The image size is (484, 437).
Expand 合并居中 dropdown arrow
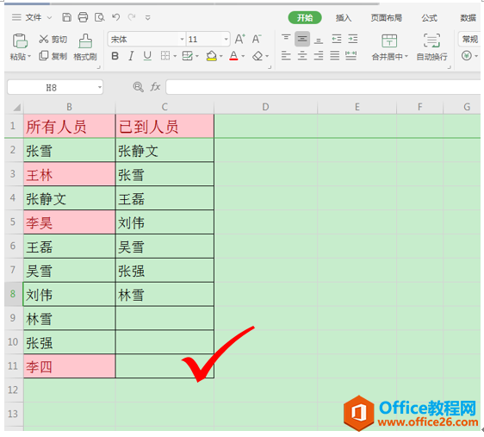point(406,57)
